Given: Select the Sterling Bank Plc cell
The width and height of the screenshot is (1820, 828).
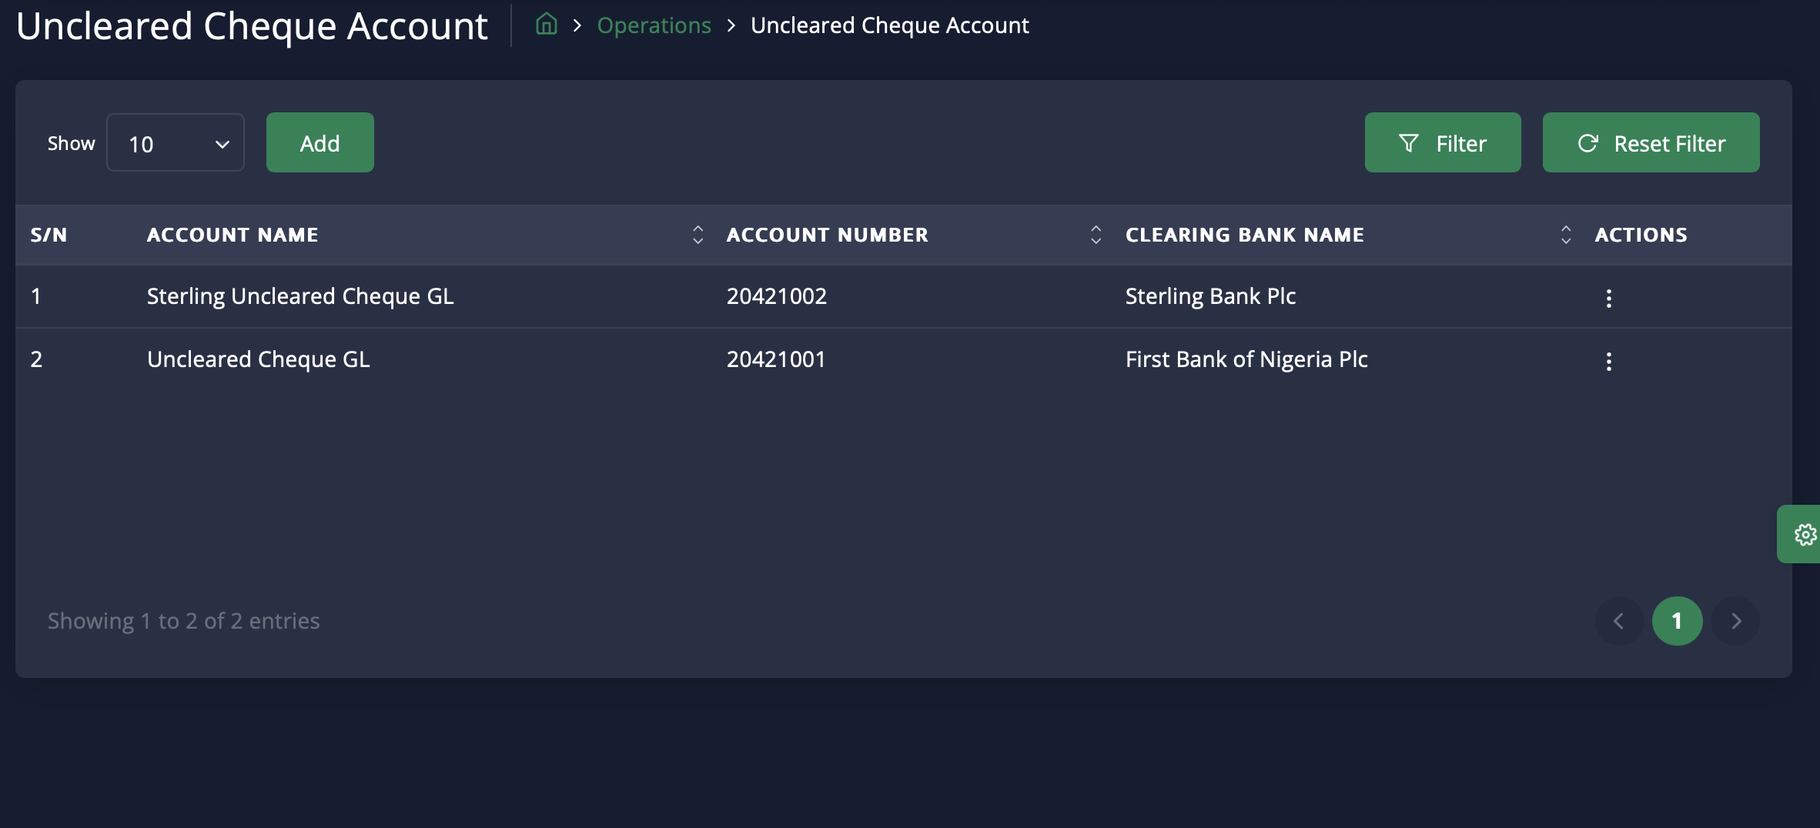Looking at the screenshot, I should click(1210, 296).
